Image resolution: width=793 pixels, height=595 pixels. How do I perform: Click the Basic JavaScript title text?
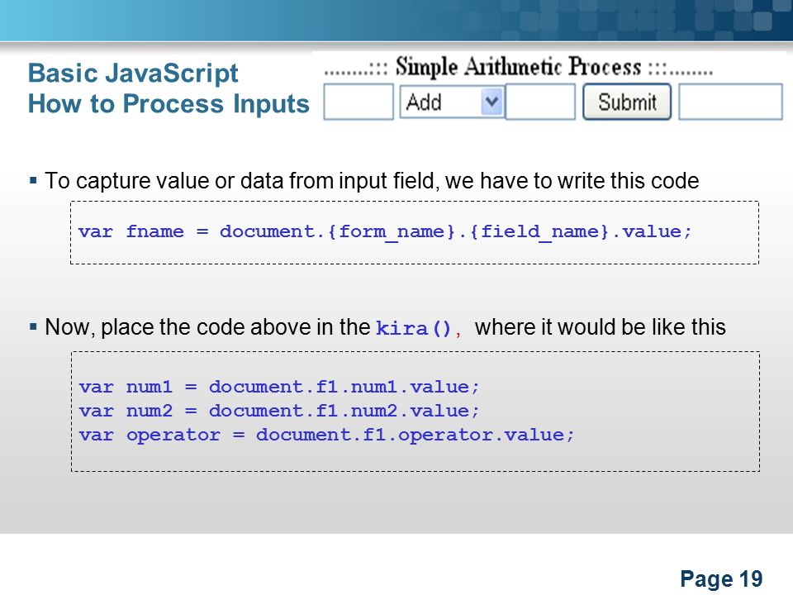(x=133, y=74)
